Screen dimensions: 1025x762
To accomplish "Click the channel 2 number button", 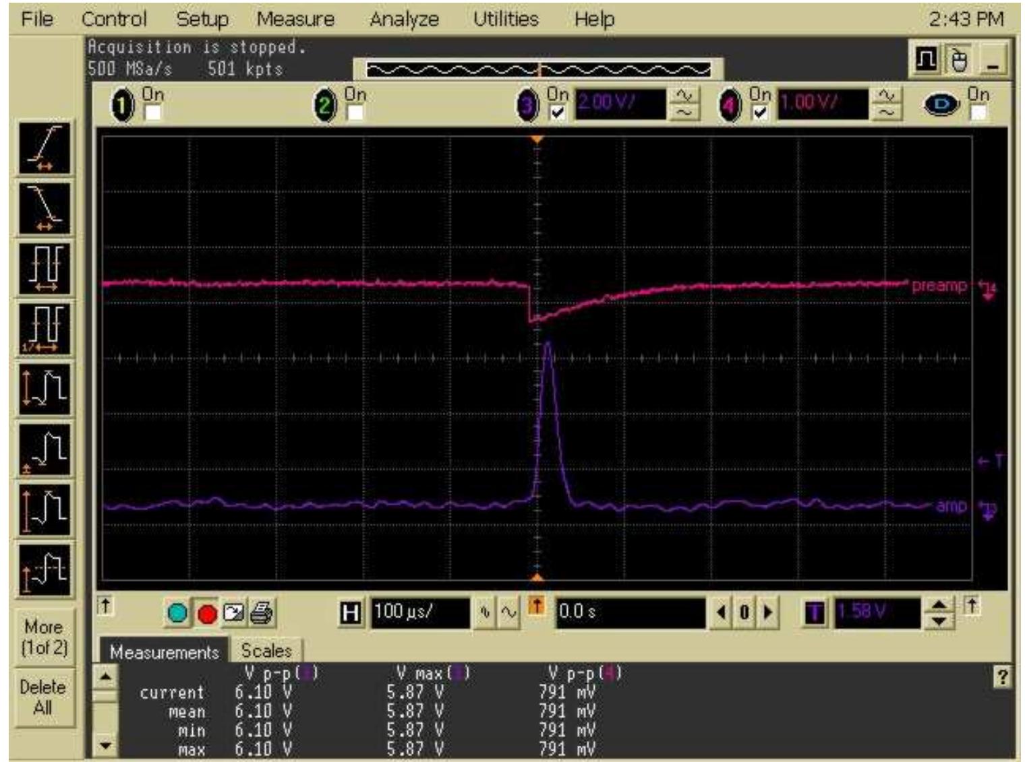I will point(325,106).
